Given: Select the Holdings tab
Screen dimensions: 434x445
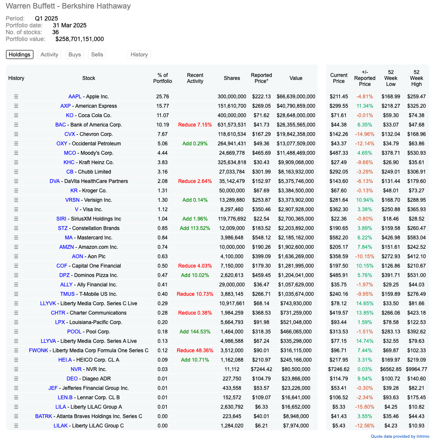Looking at the screenshot, I should [x=20, y=54].
